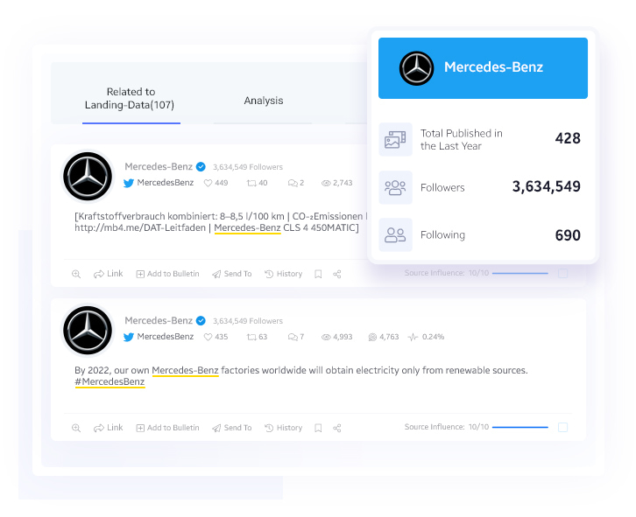Click the Following people icon in the profile card
Image resolution: width=636 pixels, height=517 pixels.
(x=395, y=235)
